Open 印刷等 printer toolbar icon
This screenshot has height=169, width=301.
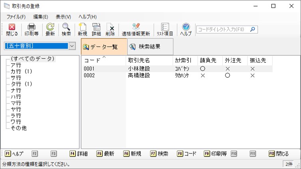point(32,30)
